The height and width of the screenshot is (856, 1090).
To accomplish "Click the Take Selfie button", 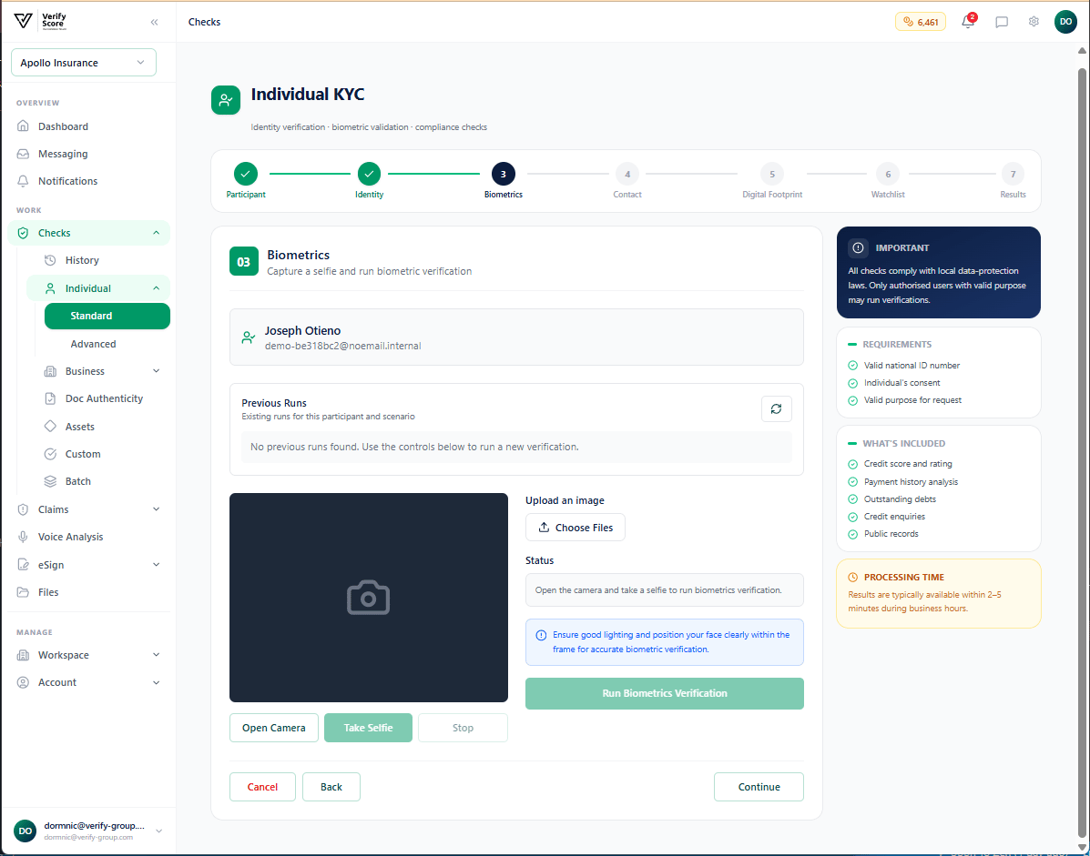I will 369,728.
